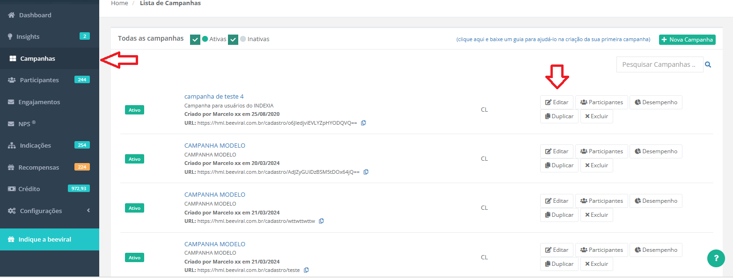Click the Insights badge showing 2
This screenshot has width=733, height=278.
click(84, 36)
